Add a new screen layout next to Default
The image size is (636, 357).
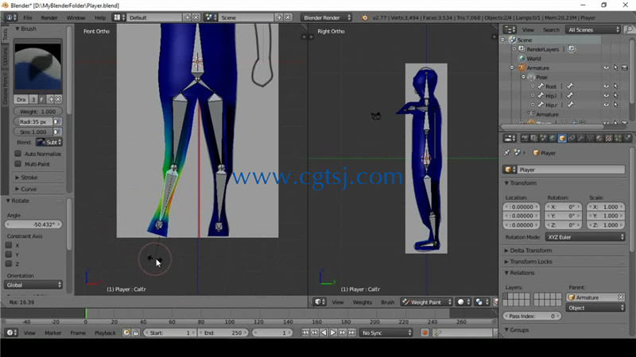[188, 17]
